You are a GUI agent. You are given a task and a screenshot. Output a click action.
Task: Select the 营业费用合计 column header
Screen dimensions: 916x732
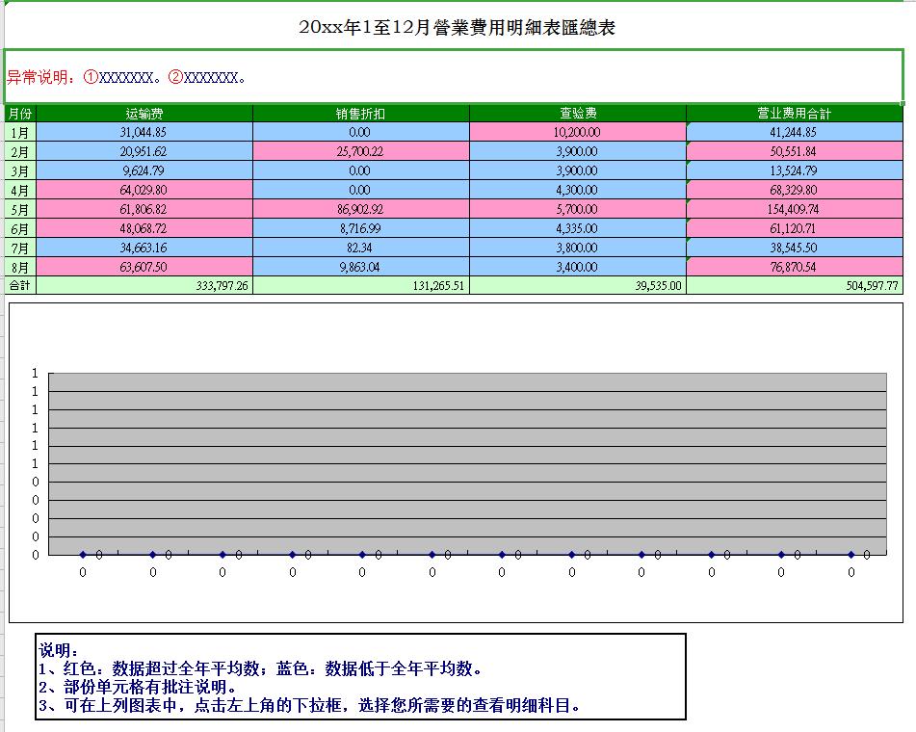coord(798,113)
